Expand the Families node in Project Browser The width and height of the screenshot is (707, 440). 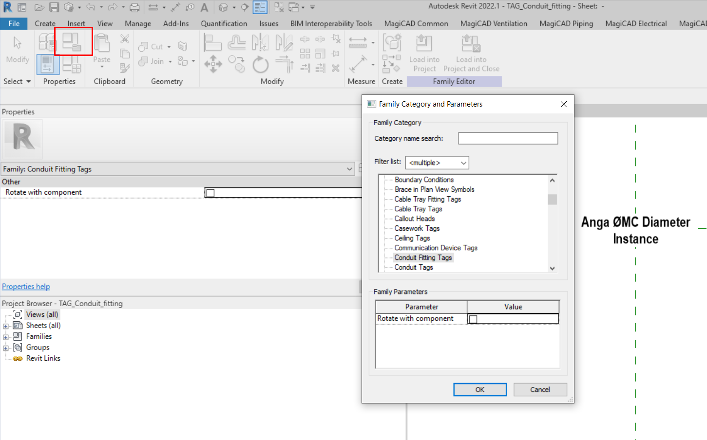(5, 336)
